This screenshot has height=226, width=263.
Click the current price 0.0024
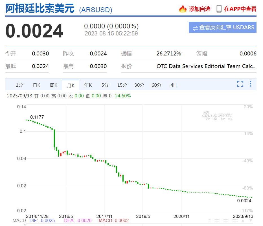coord(34,31)
